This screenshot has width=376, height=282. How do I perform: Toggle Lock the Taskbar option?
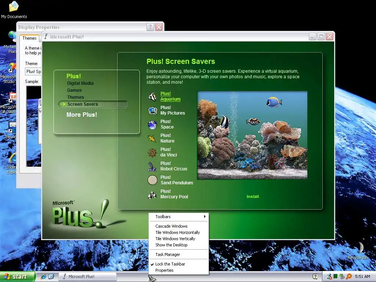click(x=179, y=264)
